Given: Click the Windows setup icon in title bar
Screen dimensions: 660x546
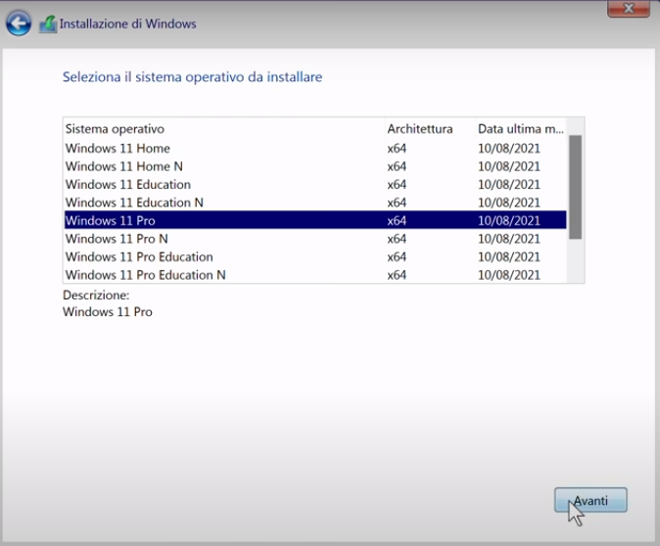Looking at the screenshot, I should [48, 24].
